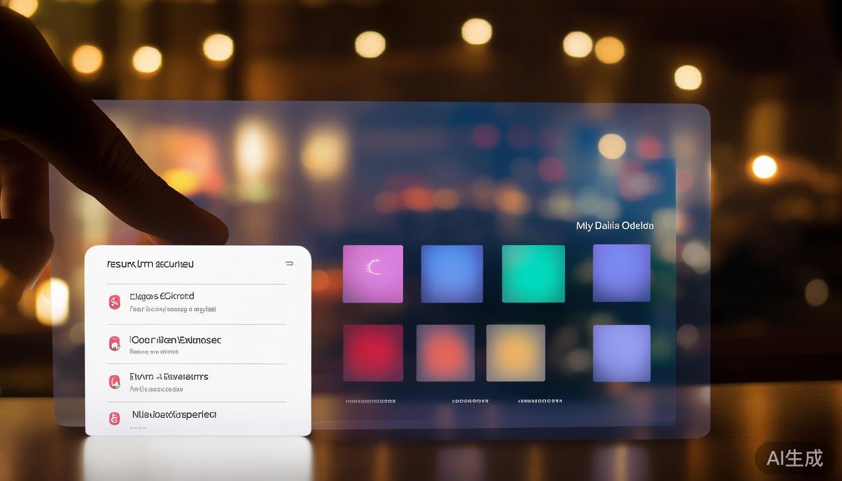Collapse the white card using its top-right dash icon
This screenshot has height=481, width=842.
289,264
